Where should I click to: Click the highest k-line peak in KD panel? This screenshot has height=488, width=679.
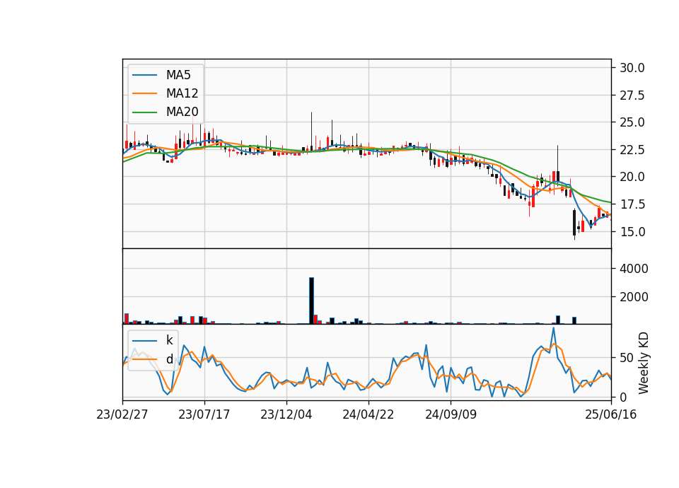coord(553,328)
